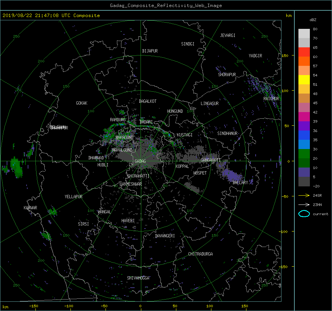332x311 pixels.
Task: Click the SHIRAHATTI city label
Action: [138, 176]
